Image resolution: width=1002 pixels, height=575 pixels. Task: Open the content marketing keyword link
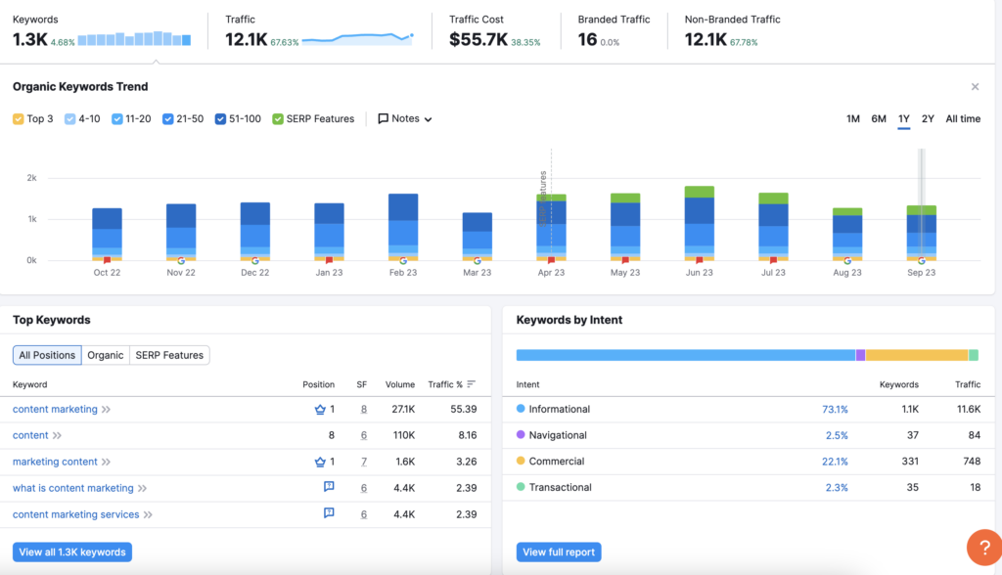point(55,410)
